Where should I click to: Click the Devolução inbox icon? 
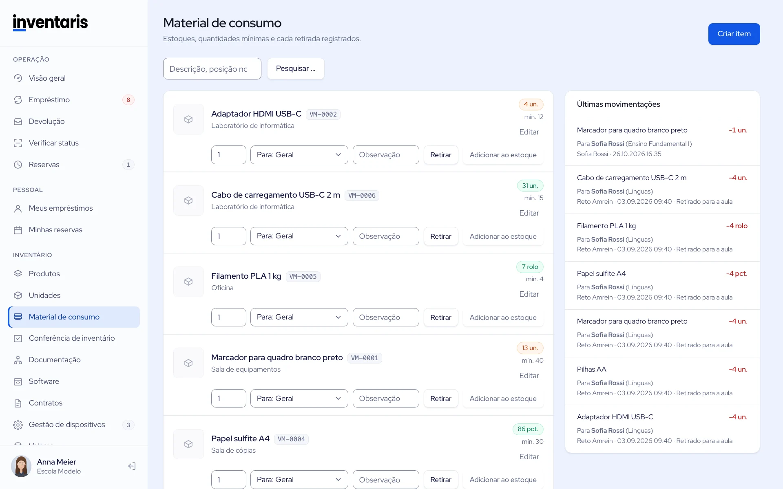tap(18, 121)
